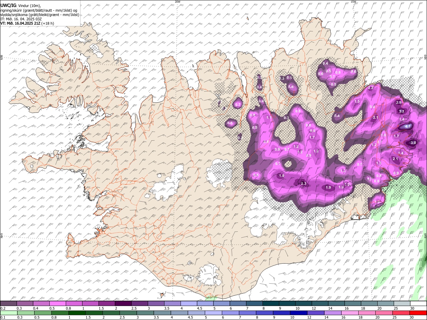Select the light pink lower legend swatch at 16
This screenshot has width=427, height=320.
350,313
